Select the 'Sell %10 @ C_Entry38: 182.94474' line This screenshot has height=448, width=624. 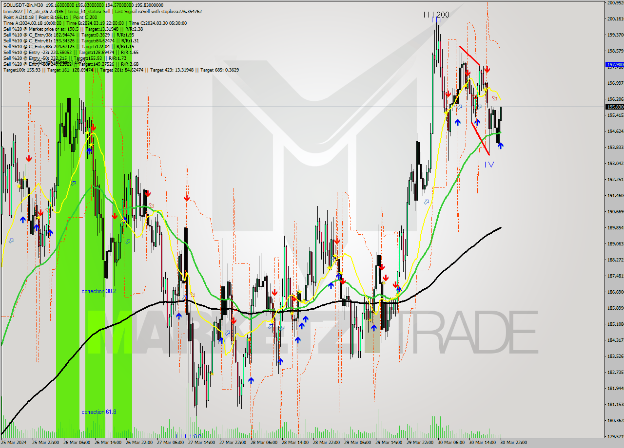(68, 35)
